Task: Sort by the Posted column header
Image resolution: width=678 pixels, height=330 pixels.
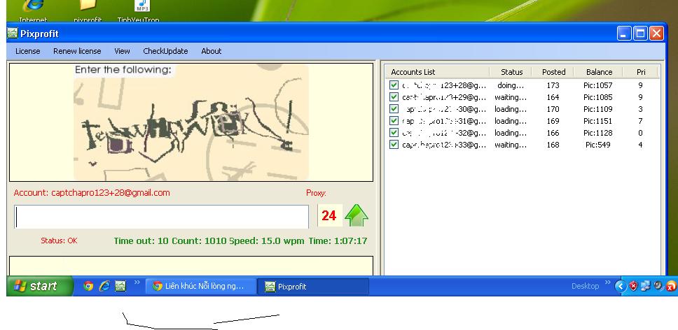Action: coord(553,72)
